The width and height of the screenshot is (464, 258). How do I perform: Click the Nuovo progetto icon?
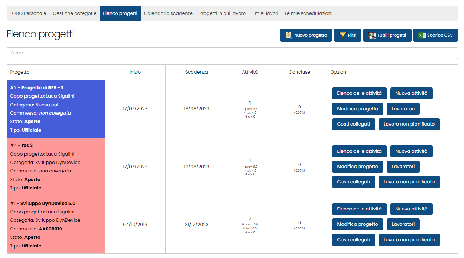pyautogui.click(x=289, y=35)
